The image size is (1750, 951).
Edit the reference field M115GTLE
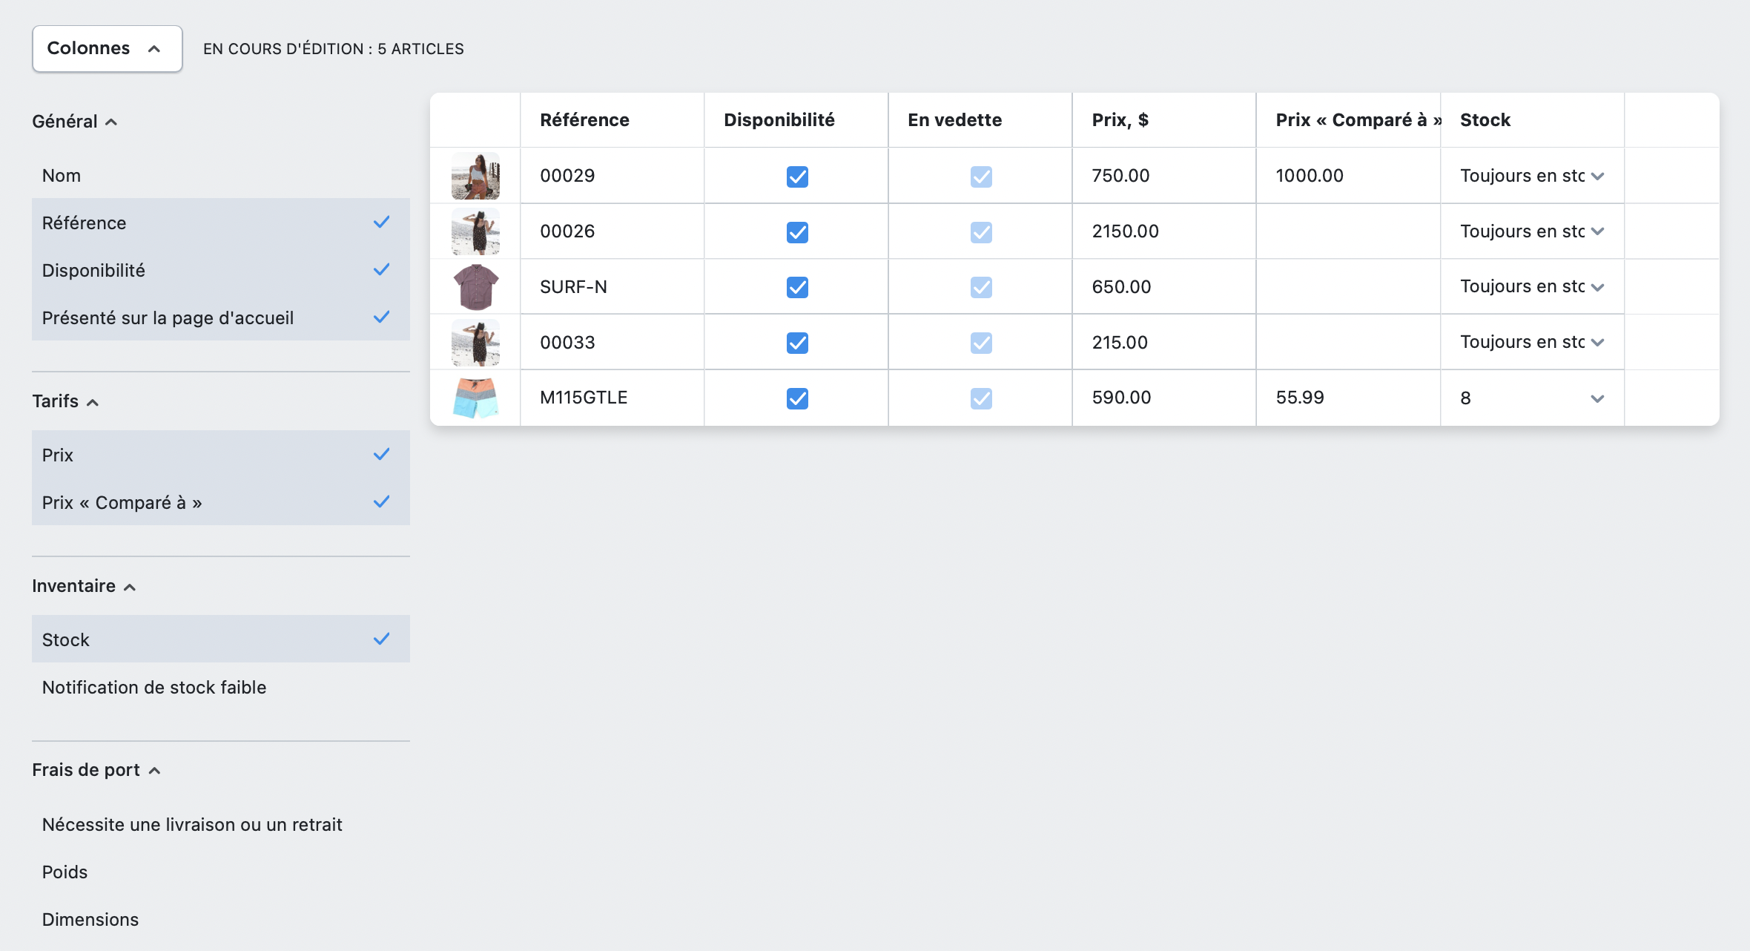pyautogui.click(x=612, y=398)
